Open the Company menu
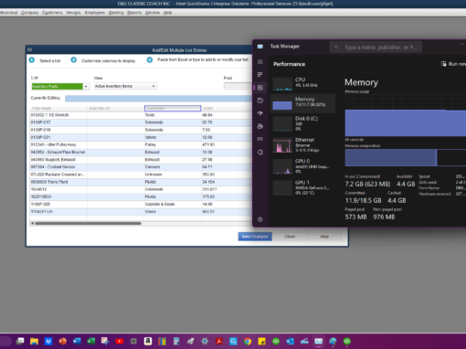Screen dimensions: 466x349 (x=30, y=13)
